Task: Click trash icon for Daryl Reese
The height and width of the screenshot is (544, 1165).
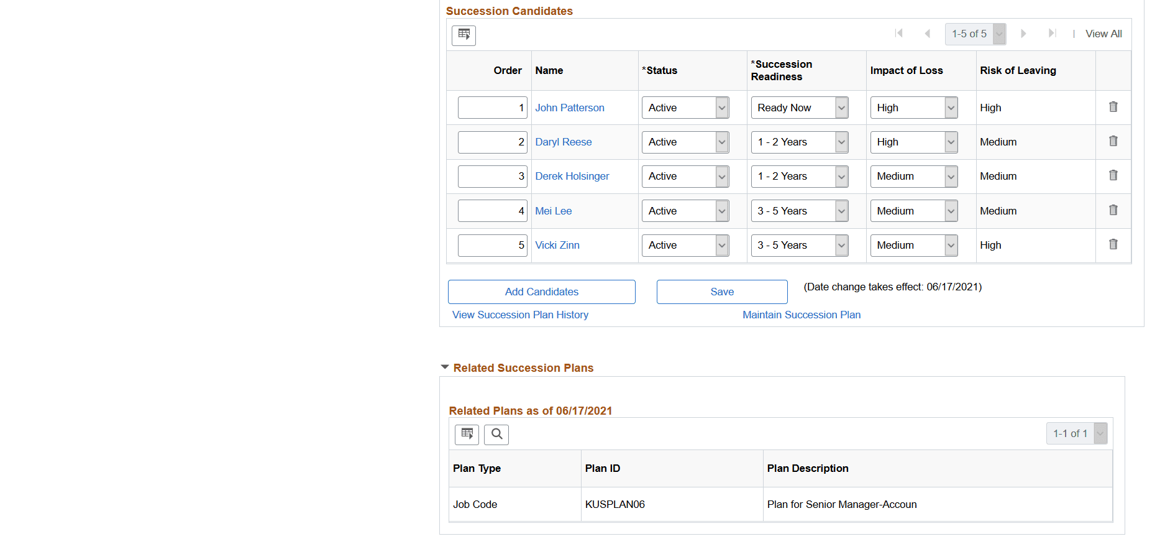Action: pyautogui.click(x=1113, y=141)
